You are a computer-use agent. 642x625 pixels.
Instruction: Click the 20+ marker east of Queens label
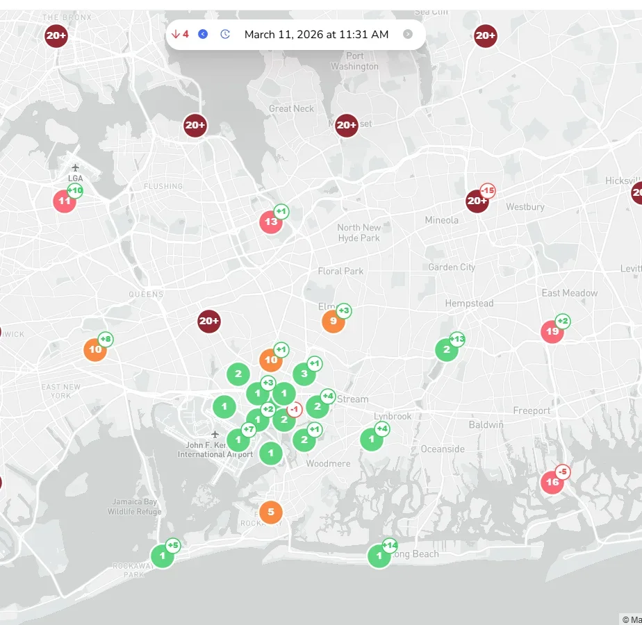point(209,321)
